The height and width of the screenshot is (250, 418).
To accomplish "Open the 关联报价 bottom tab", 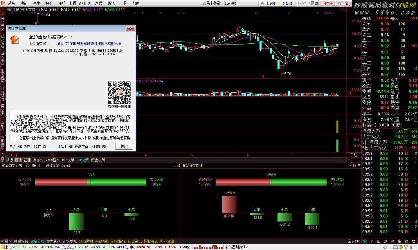I will tap(21, 241).
